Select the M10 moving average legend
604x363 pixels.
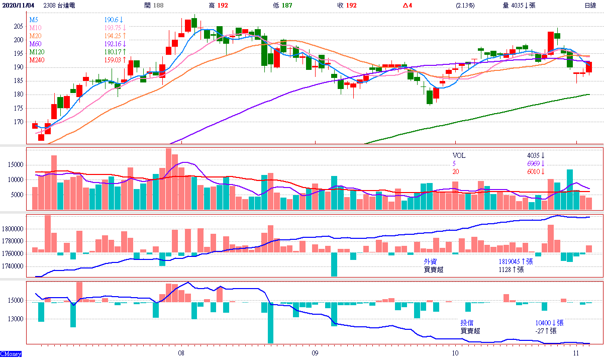coord(35,28)
